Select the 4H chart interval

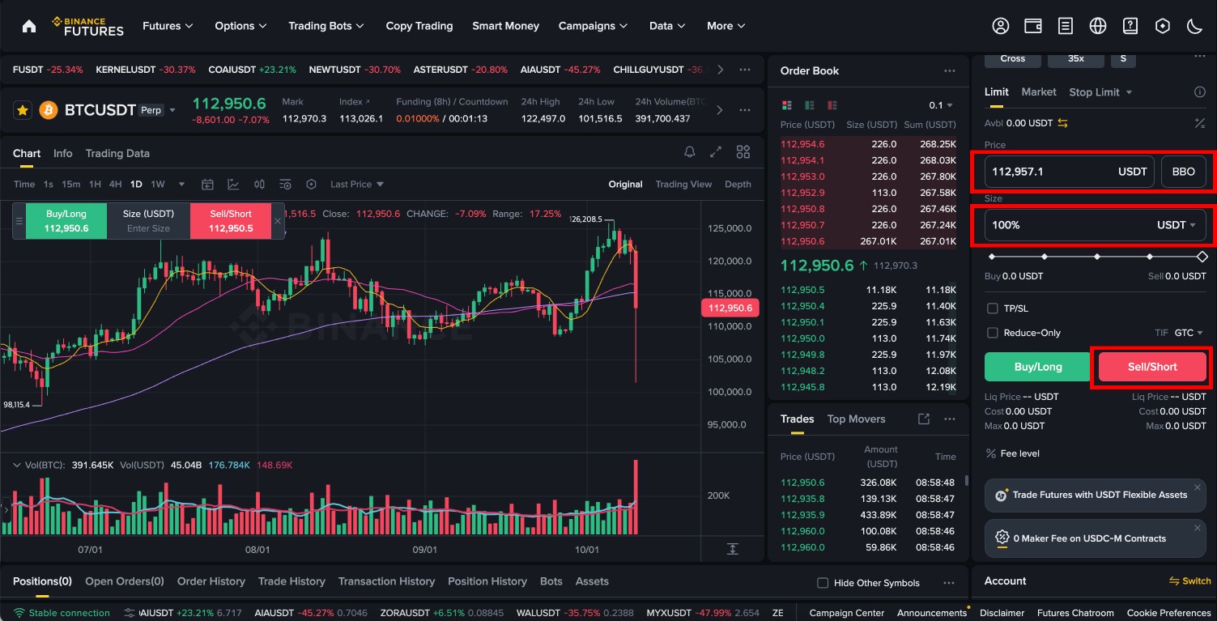point(116,185)
